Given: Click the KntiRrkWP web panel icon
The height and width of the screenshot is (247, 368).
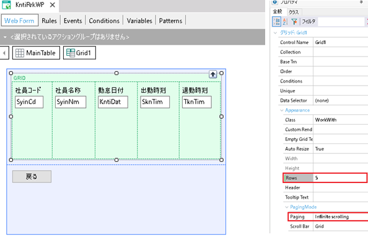Looking at the screenshot, I should click(6, 5).
